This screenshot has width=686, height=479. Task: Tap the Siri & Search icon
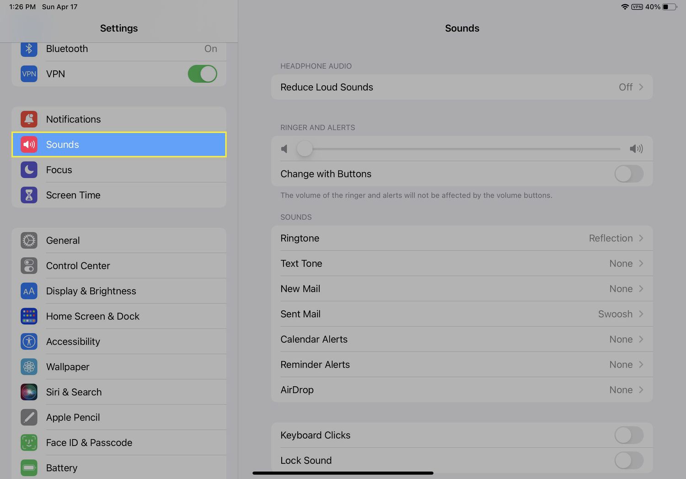pyautogui.click(x=29, y=392)
